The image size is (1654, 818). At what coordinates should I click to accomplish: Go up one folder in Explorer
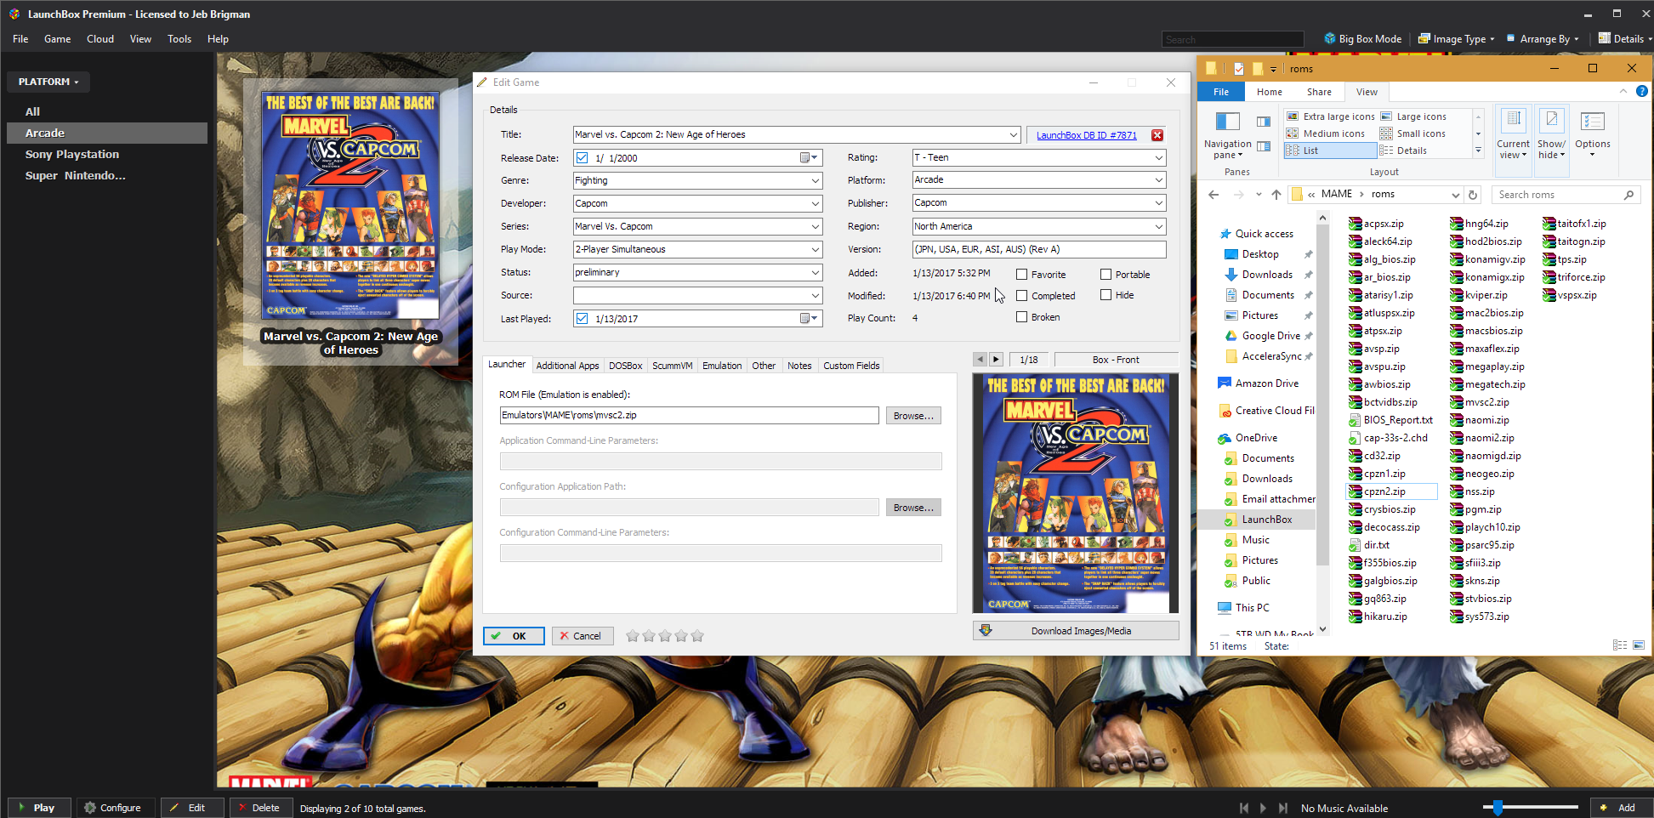(x=1276, y=195)
